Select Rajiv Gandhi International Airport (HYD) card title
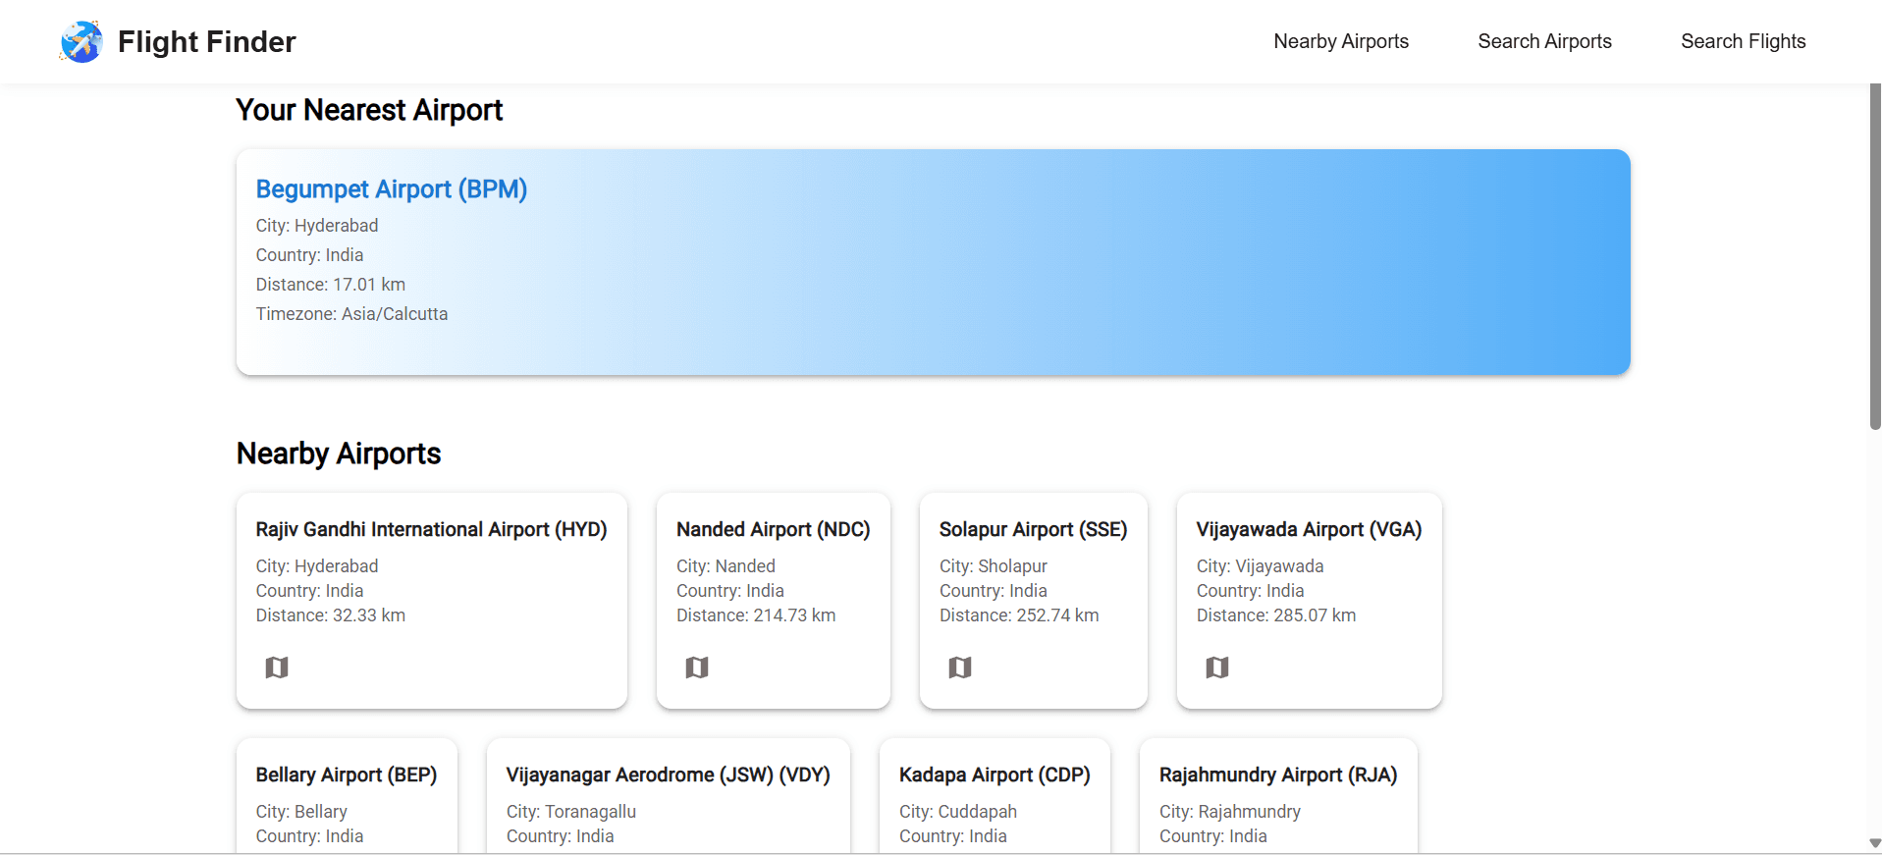Viewport: 1882px width, 855px height. click(431, 529)
